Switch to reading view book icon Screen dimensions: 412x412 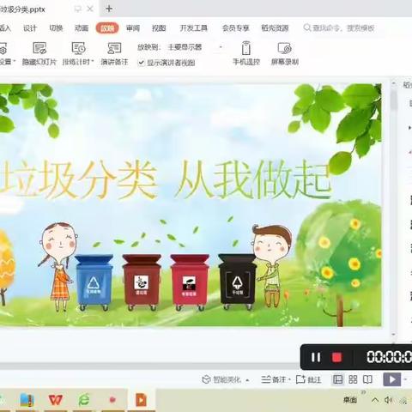point(367,379)
